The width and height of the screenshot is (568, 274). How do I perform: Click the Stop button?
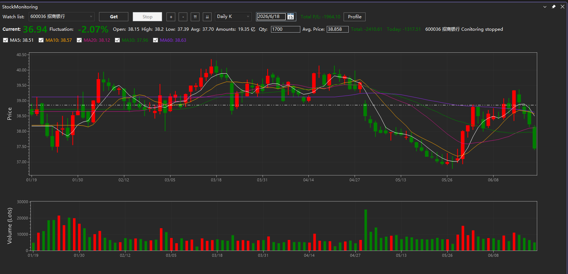pos(147,16)
